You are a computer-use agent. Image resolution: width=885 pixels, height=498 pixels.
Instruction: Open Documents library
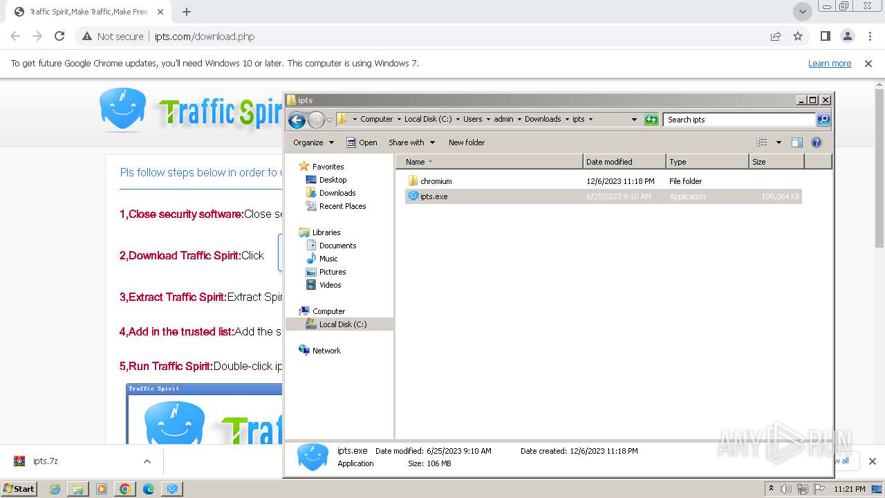tap(337, 246)
